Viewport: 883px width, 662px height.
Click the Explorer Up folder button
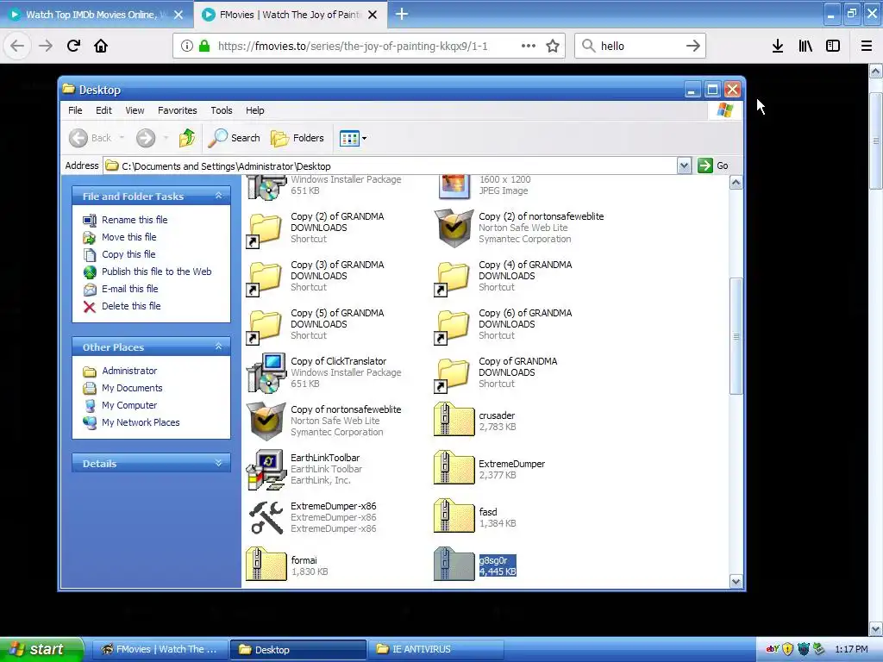(187, 137)
